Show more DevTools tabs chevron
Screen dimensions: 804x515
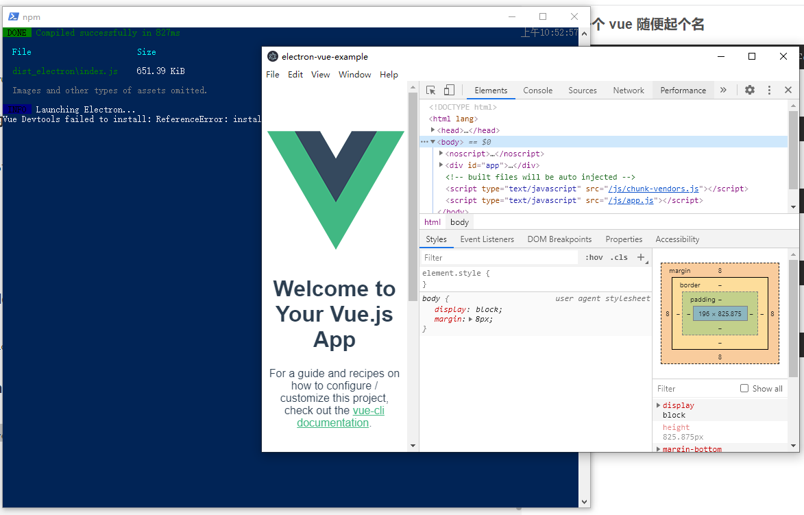[723, 90]
